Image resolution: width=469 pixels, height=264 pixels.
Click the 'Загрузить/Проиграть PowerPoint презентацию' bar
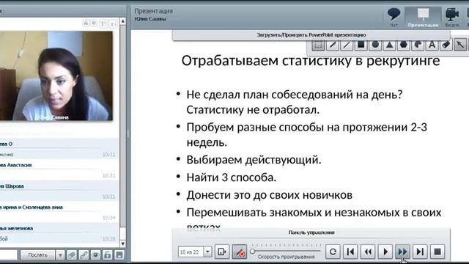point(311,35)
